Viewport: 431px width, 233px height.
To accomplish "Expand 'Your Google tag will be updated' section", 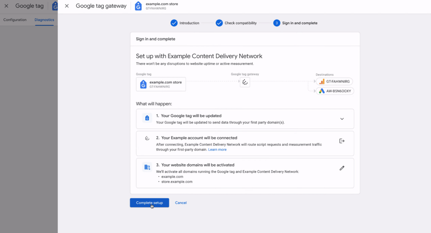I will click(x=342, y=119).
